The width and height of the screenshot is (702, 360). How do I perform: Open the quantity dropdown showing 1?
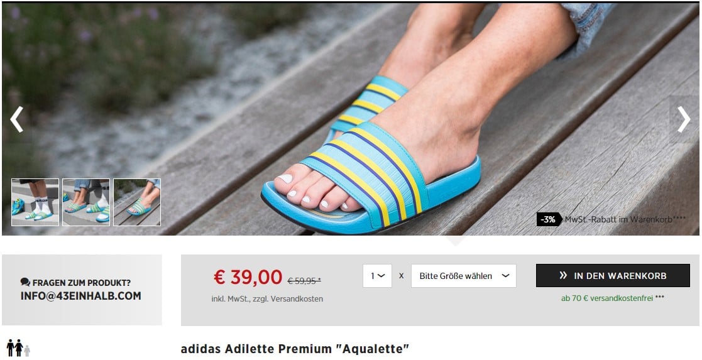[377, 276]
